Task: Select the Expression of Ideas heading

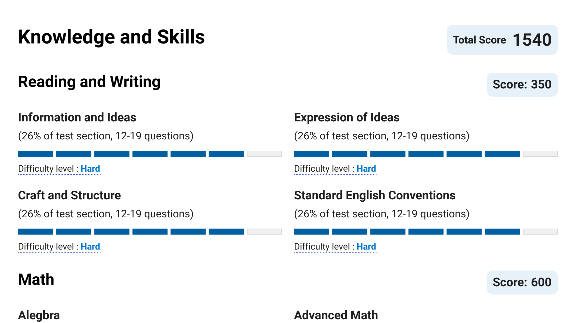Action: click(x=347, y=117)
